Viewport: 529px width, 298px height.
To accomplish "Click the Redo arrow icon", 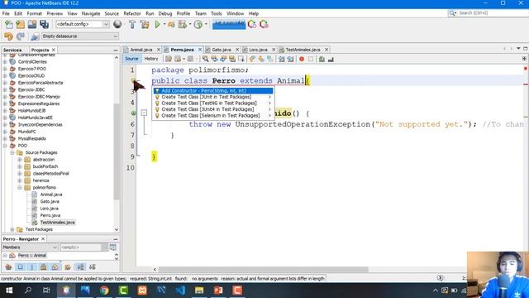I will [21, 36].
